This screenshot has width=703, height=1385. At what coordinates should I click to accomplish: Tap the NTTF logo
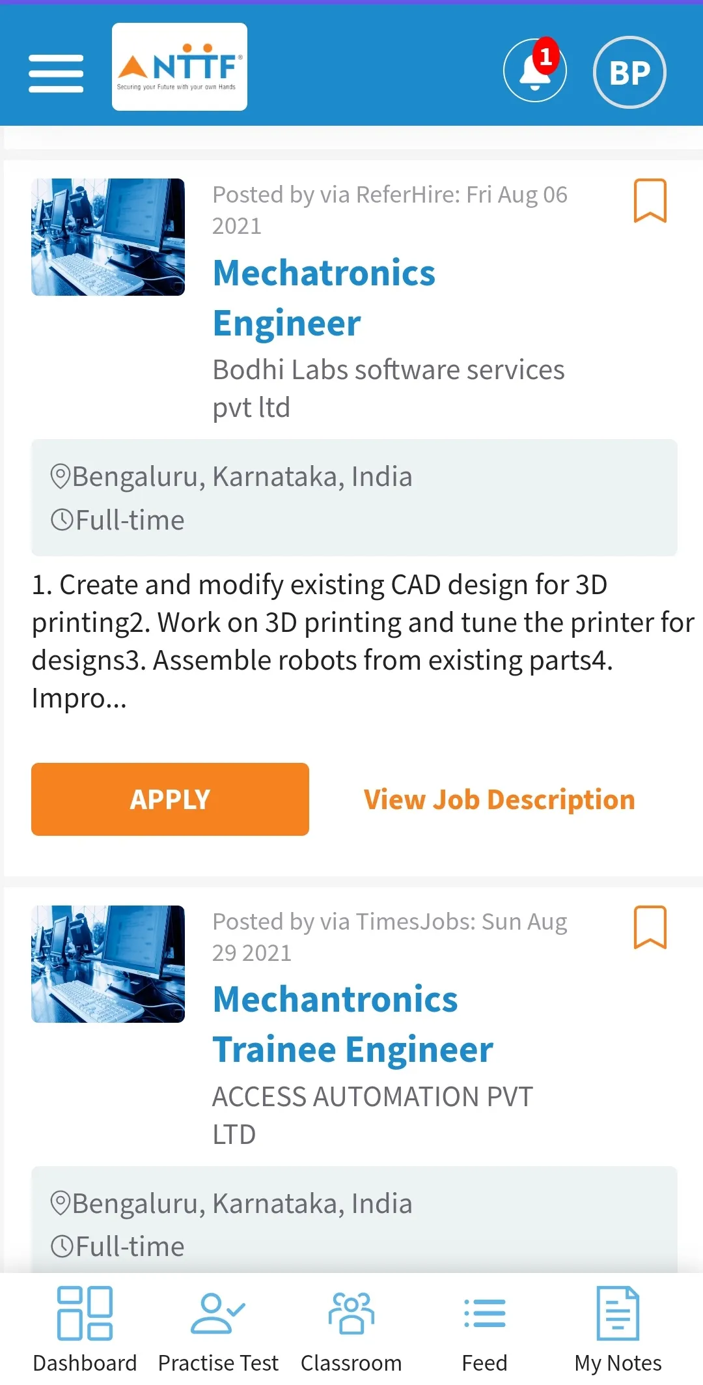[x=180, y=67]
